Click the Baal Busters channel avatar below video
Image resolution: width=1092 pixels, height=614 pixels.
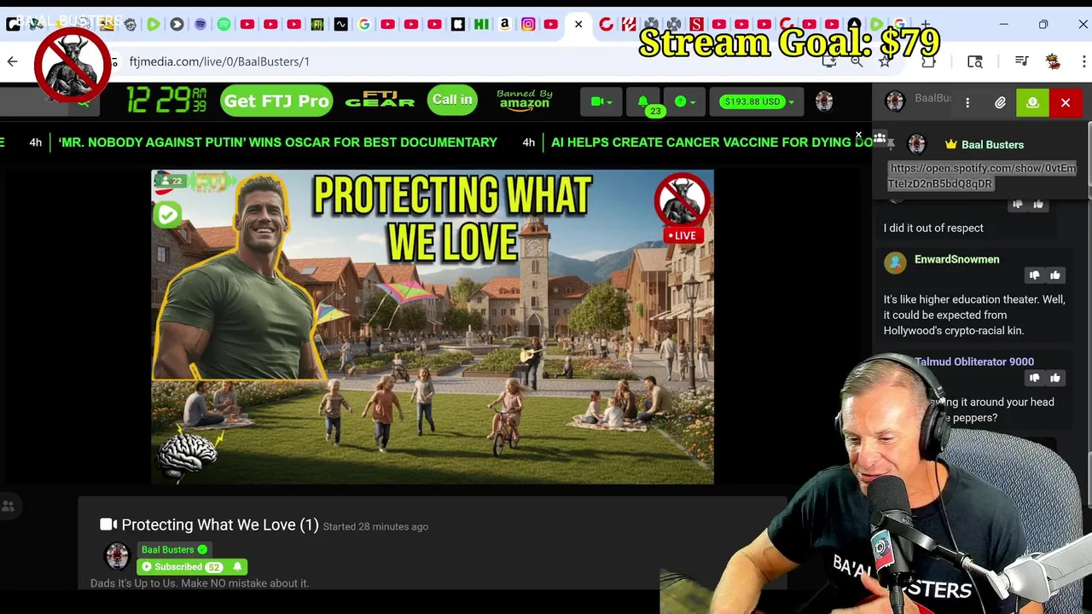coord(117,556)
